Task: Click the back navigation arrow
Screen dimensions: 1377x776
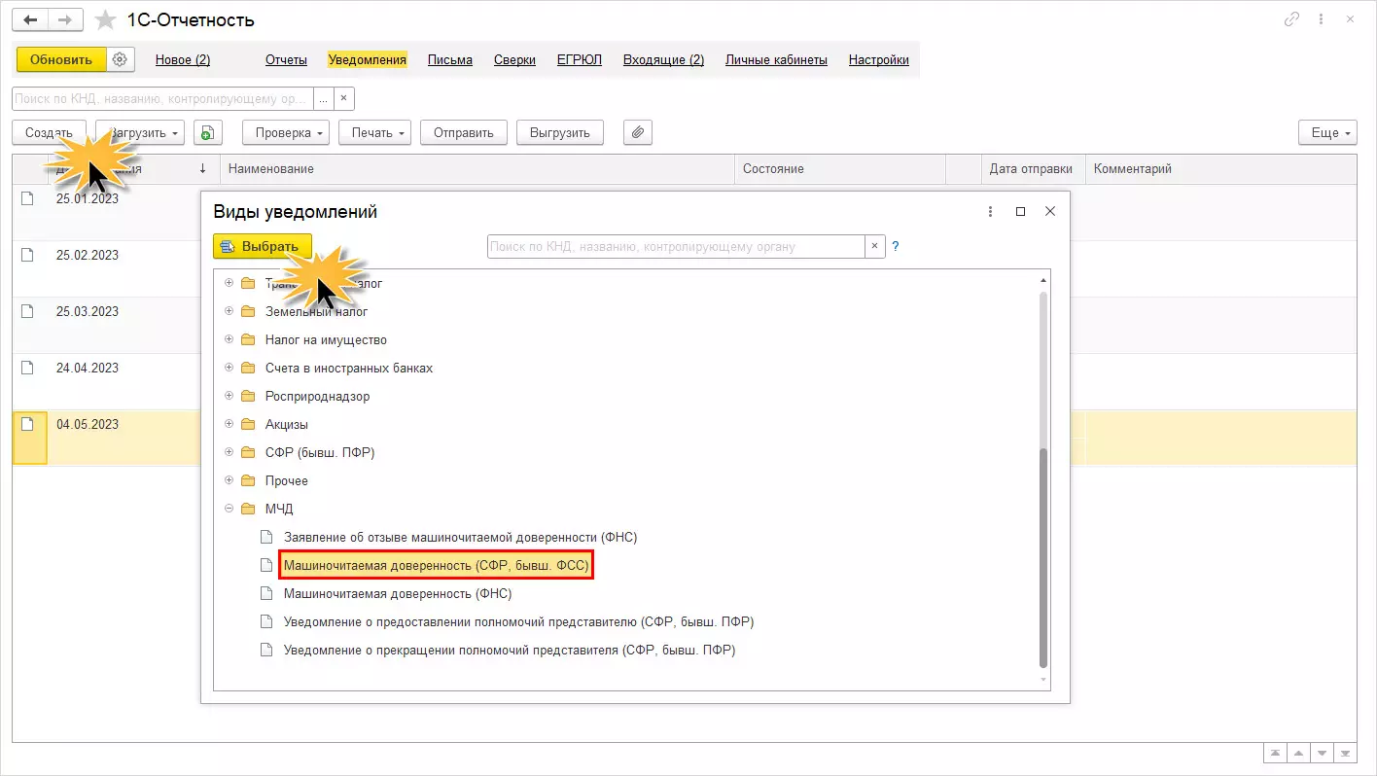Action: click(x=29, y=19)
